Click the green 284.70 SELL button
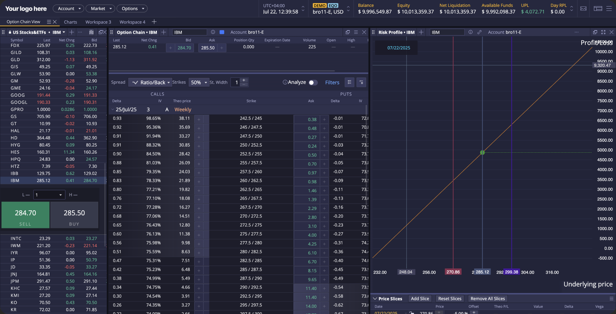The width and height of the screenshot is (616, 314). pos(25,215)
